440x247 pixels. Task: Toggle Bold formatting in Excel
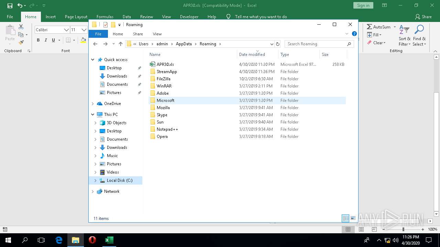coord(38,40)
